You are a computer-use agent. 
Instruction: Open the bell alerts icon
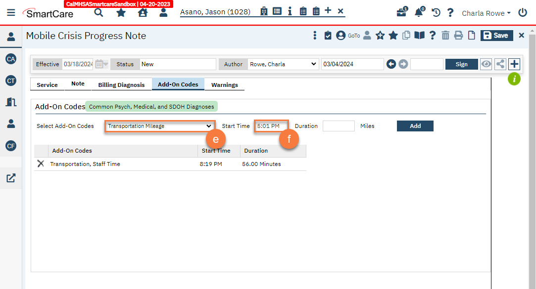point(419,12)
